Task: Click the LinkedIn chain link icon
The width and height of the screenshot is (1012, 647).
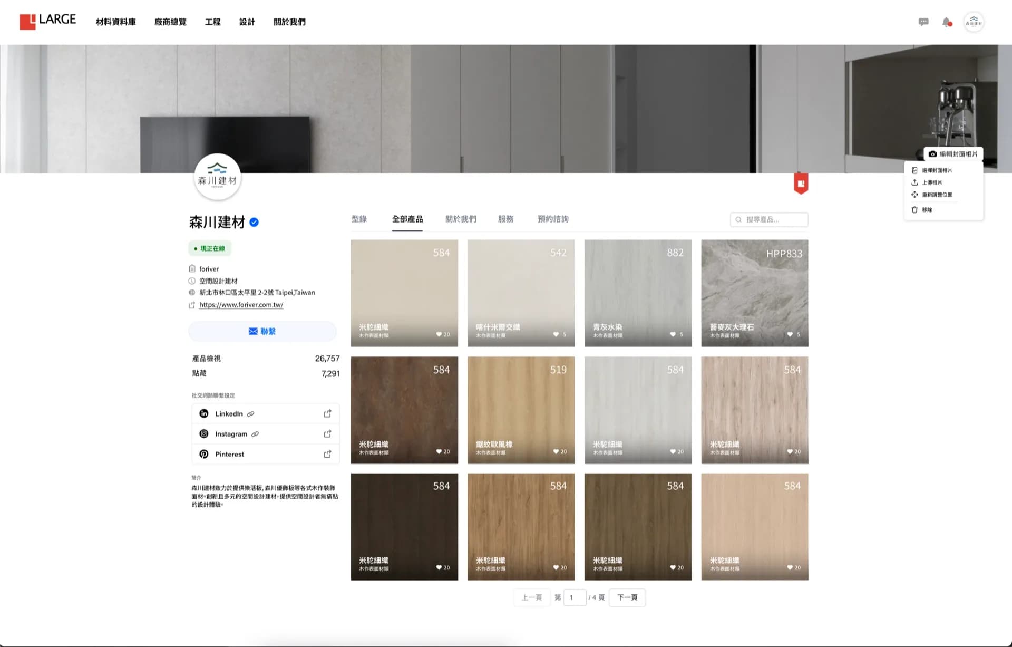Action: 251,414
